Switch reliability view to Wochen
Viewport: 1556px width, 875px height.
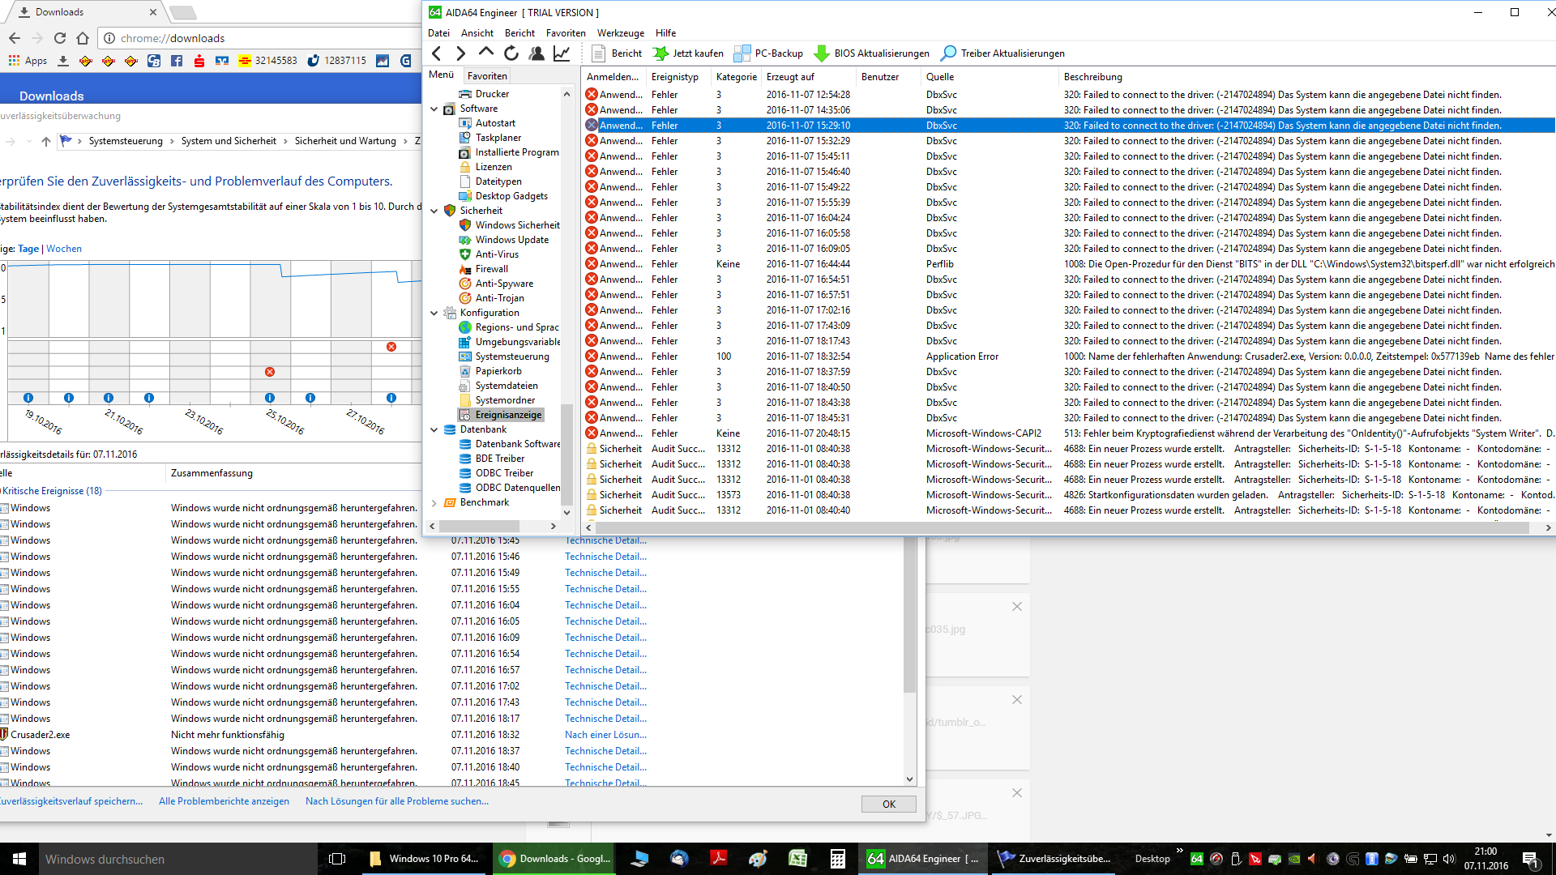click(64, 249)
